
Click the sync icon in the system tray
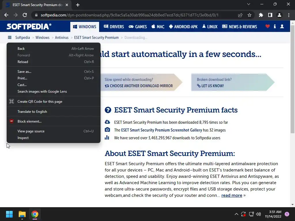tap(243, 214)
